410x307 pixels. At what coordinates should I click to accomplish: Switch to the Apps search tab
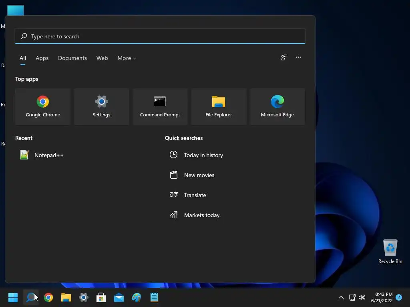[42, 58]
